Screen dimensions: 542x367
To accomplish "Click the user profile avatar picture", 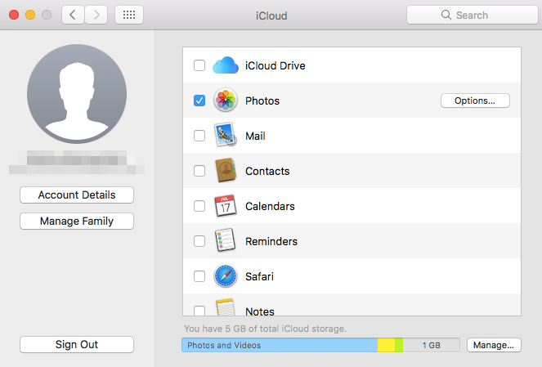I will (x=77, y=94).
